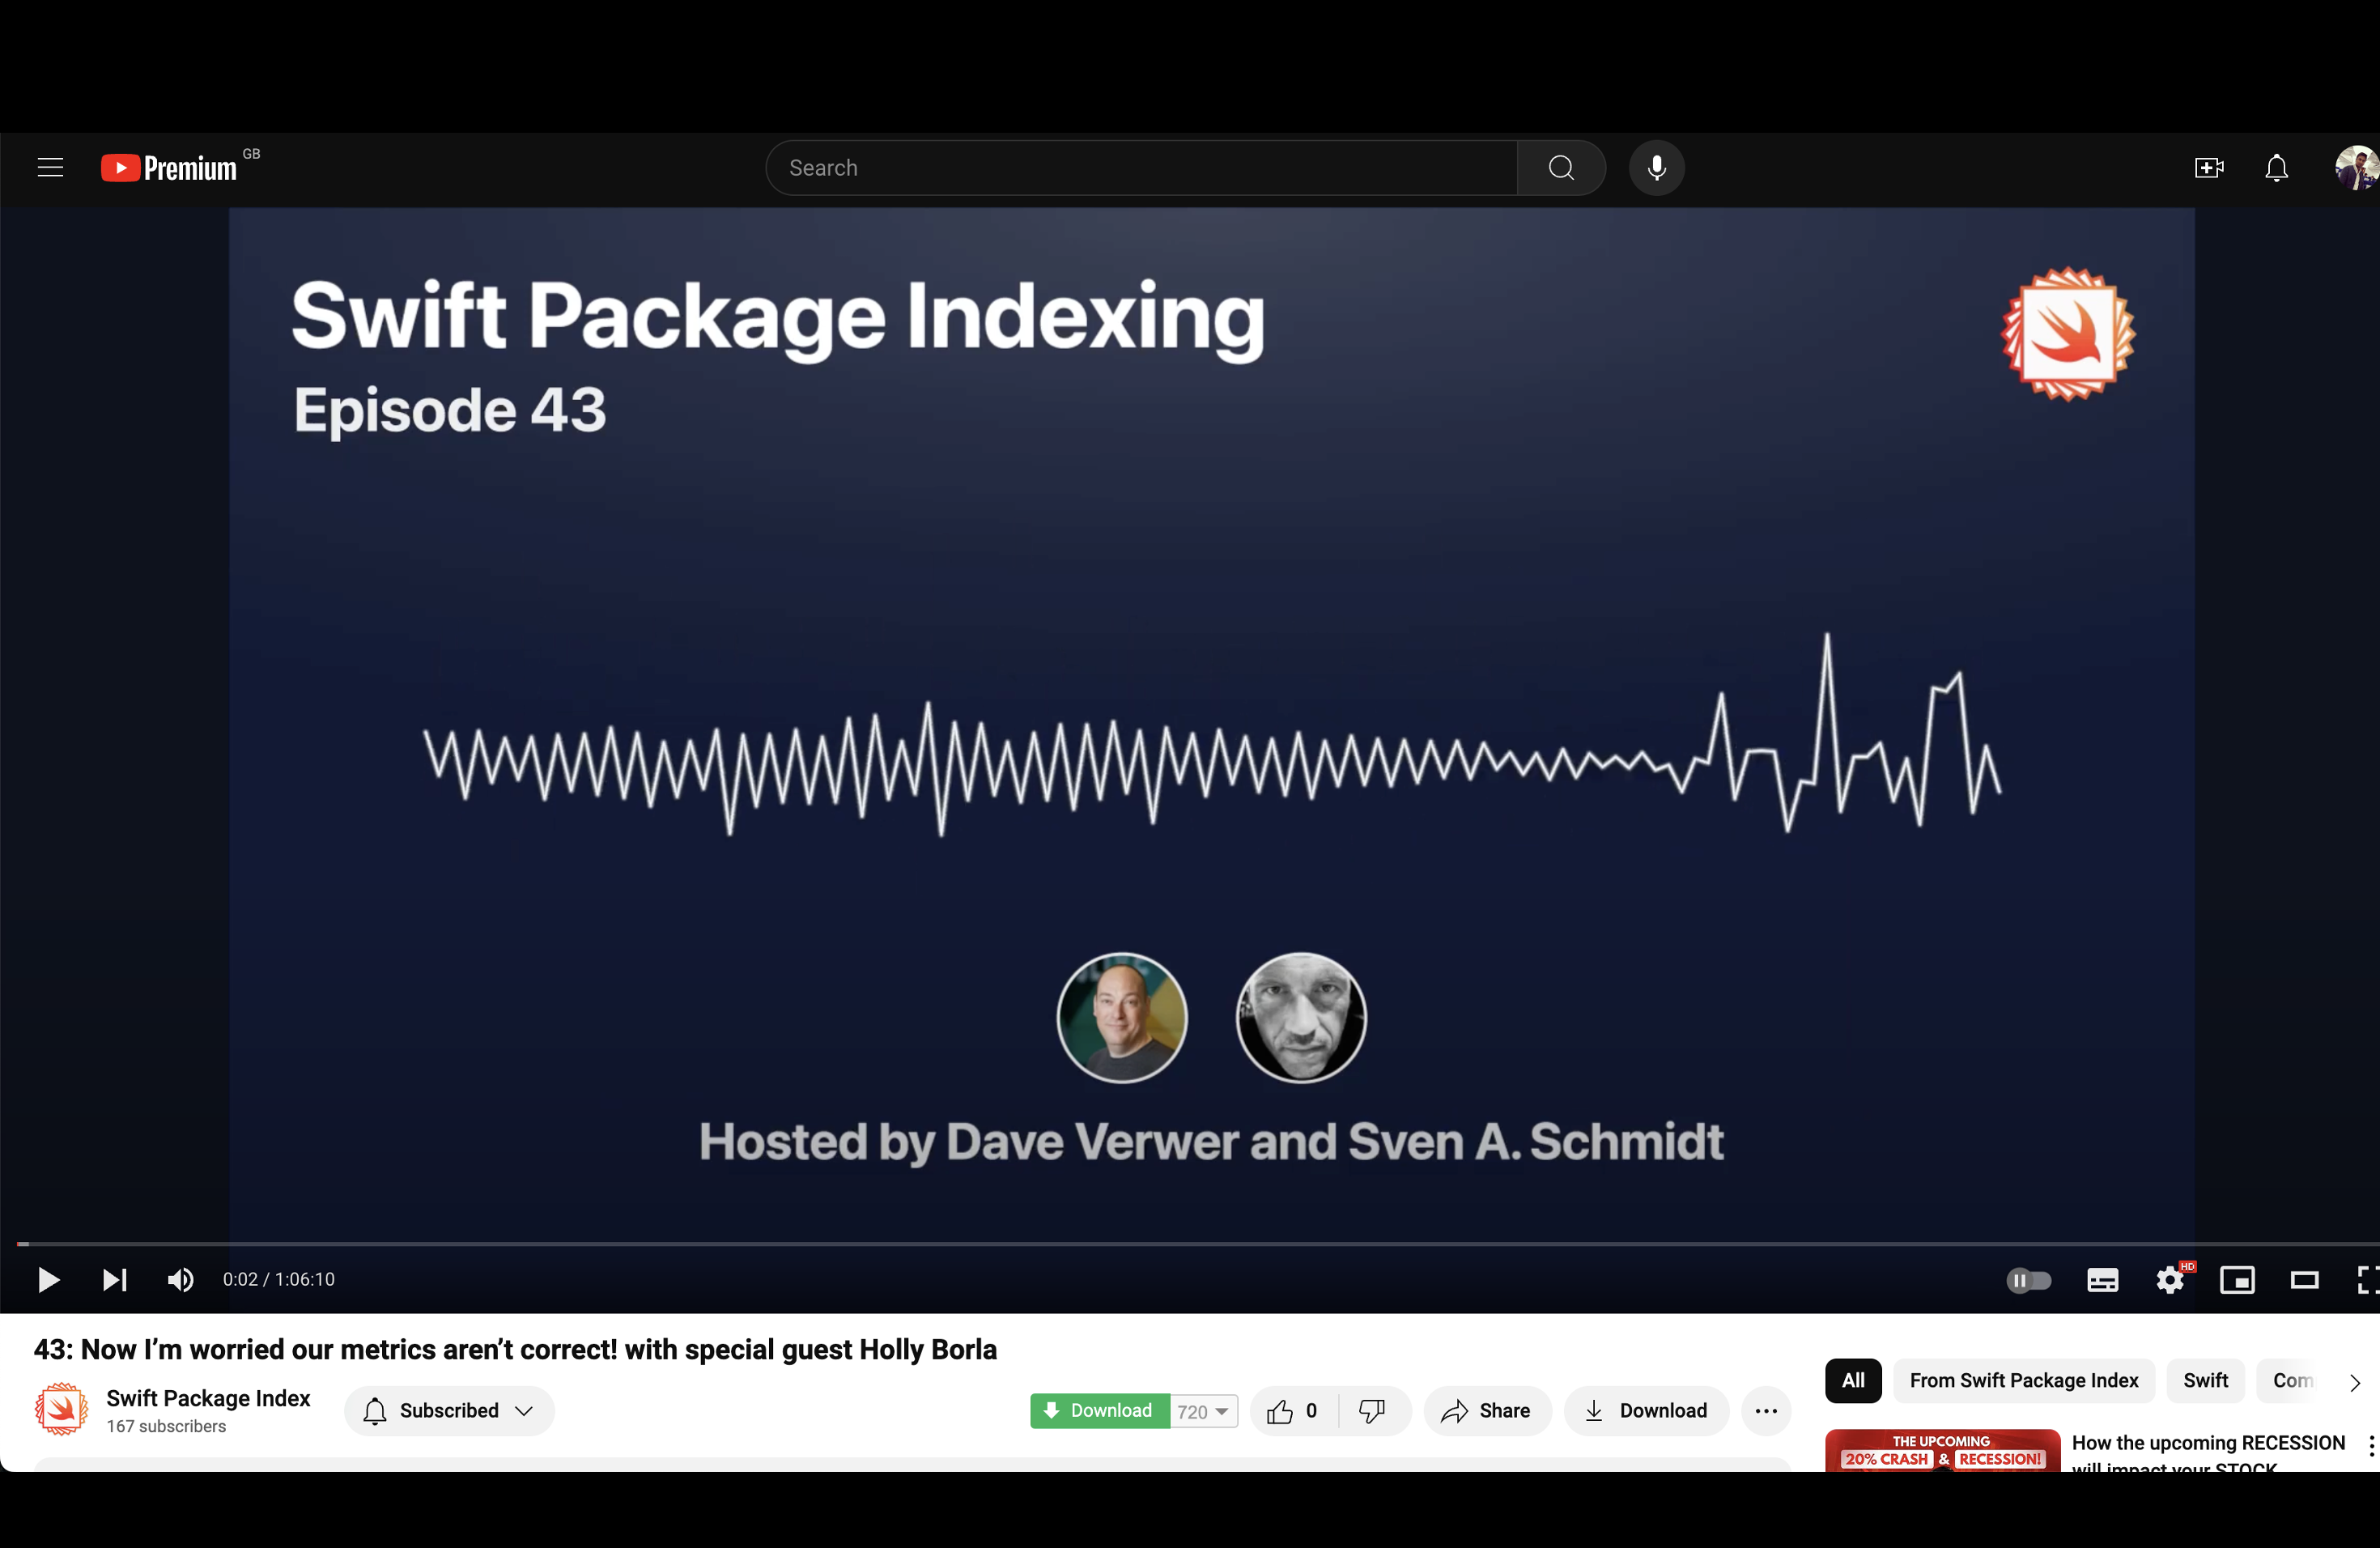Click the voice search microphone icon
2380x1548 pixels.
point(1656,168)
